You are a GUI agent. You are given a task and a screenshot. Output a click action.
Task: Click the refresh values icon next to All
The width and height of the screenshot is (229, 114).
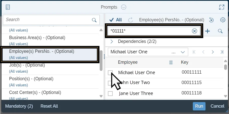pyautogui.click(x=131, y=20)
